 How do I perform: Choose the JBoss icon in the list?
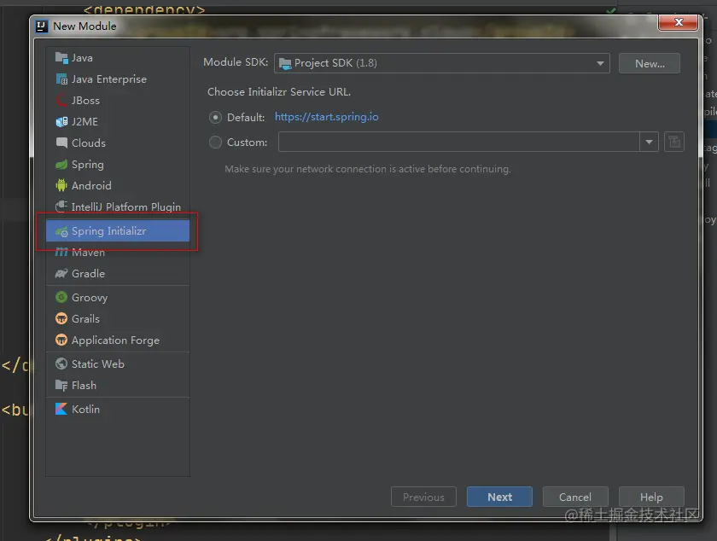point(61,100)
